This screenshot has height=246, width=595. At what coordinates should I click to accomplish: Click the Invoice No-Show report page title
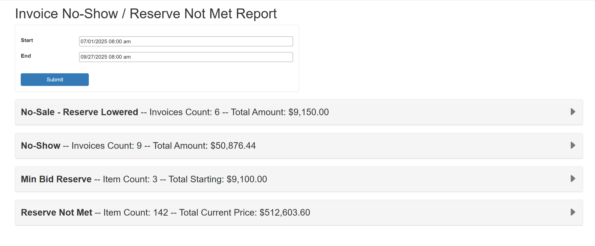coord(146,14)
